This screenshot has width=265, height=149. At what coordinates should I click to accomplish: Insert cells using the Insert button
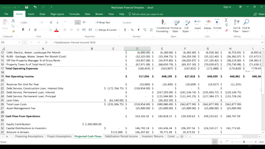[198, 25]
